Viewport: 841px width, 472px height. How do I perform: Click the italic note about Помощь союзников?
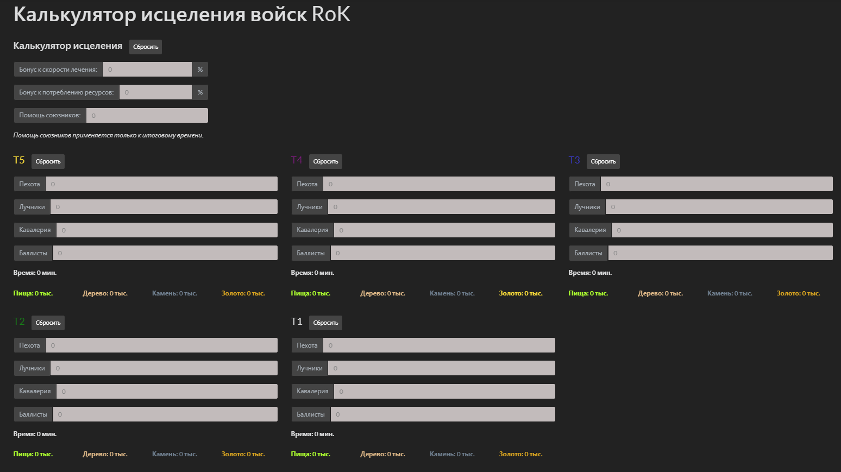click(x=108, y=135)
